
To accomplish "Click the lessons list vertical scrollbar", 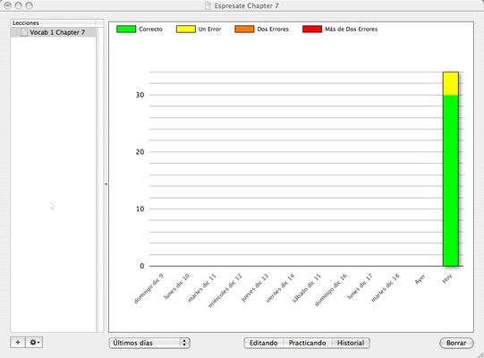I will [x=99, y=179].
